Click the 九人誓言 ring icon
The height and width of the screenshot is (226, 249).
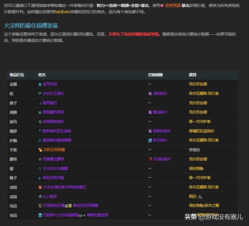[x=40, y=196]
